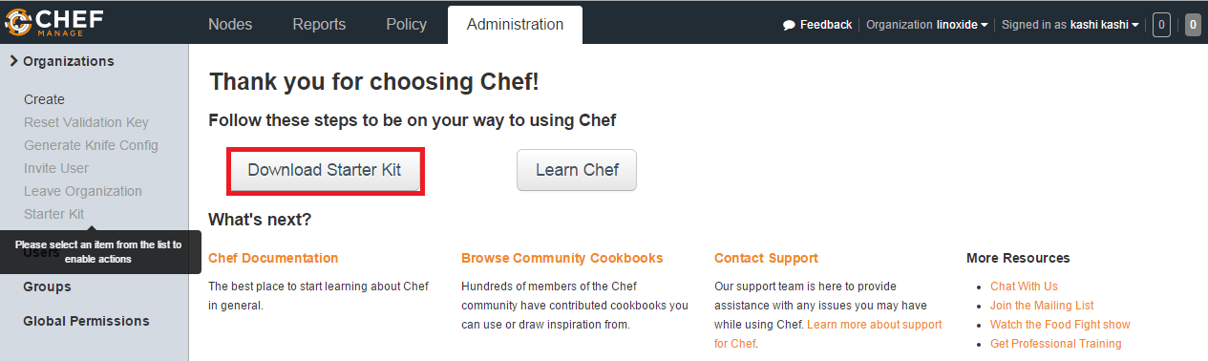
Task: Switch to the Nodes tab
Action: tap(230, 25)
